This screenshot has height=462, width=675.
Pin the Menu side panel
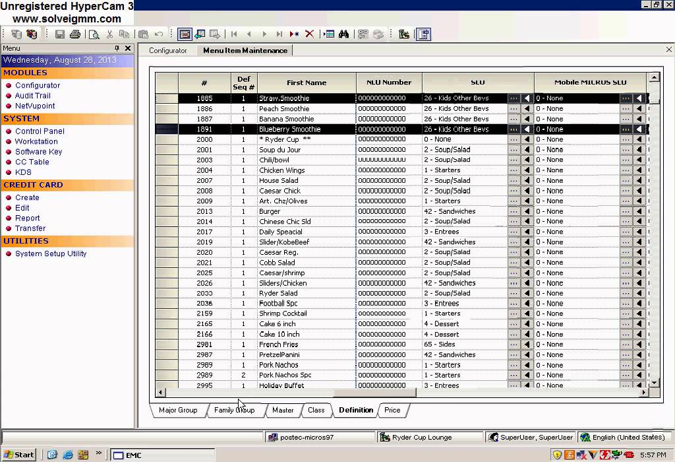pos(117,48)
